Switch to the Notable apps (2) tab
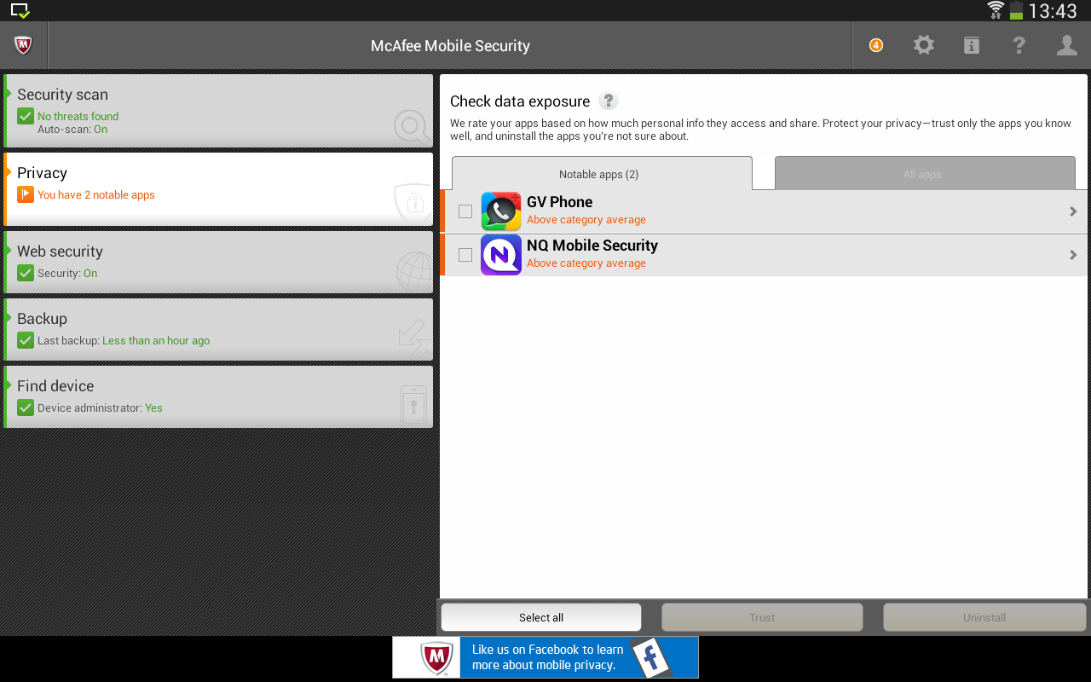This screenshot has width=1091, height=682. [602, 174]
